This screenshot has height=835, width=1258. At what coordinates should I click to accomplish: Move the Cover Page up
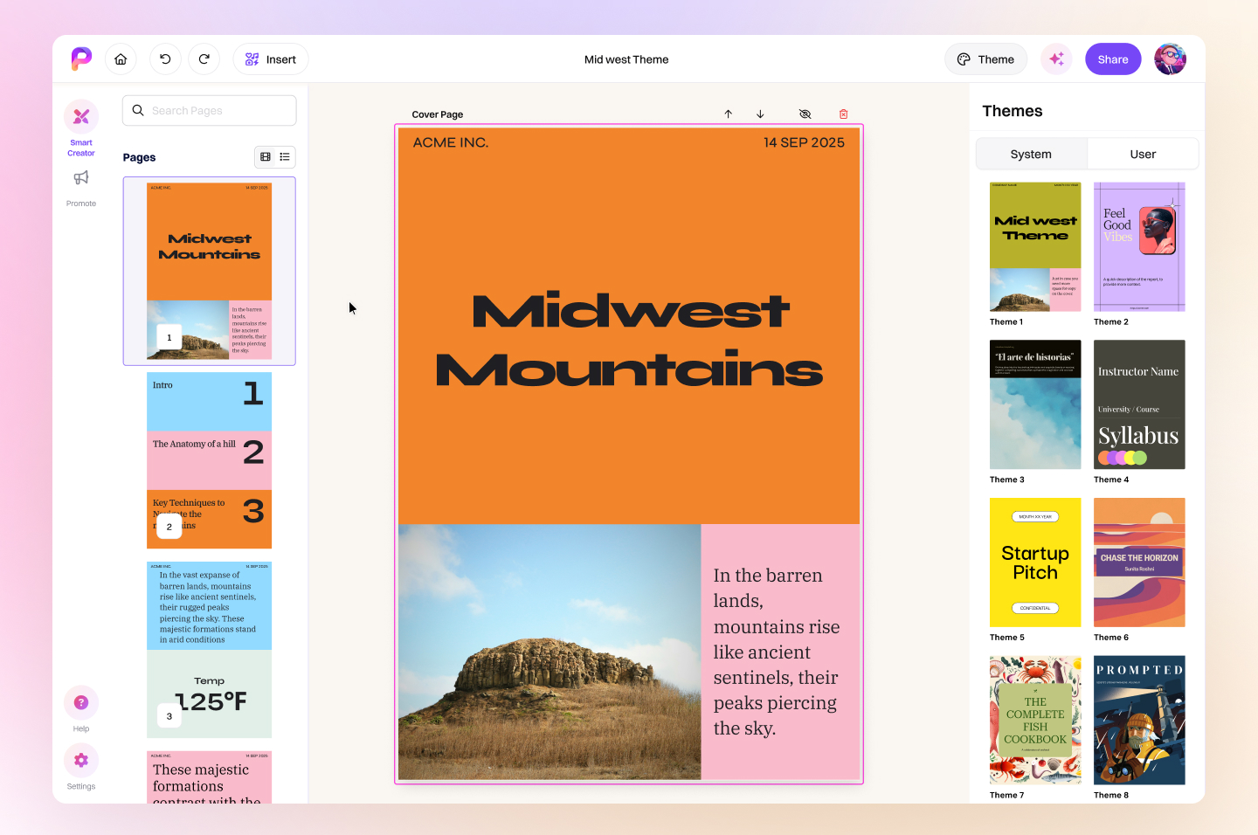tap(728, 114)
